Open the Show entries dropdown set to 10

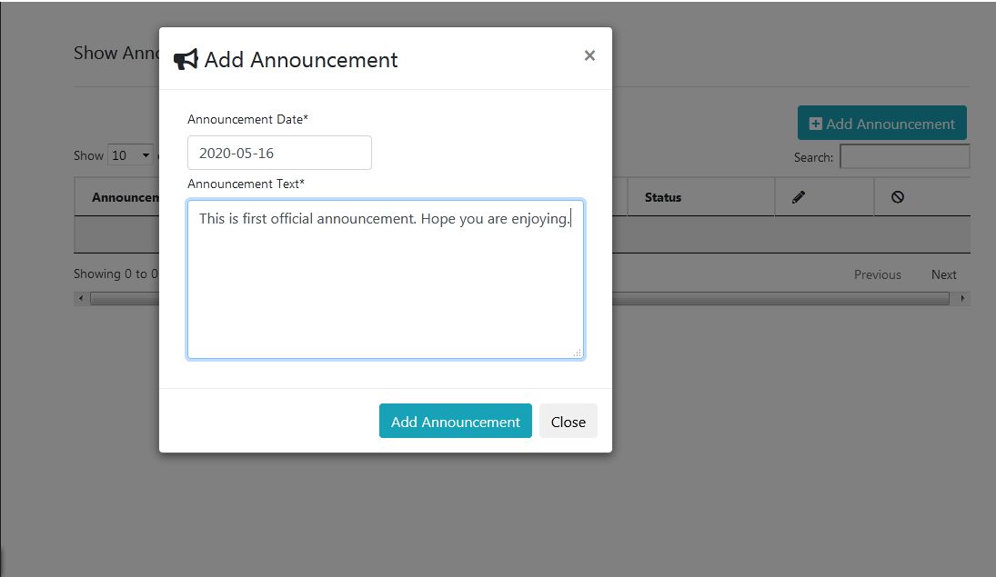[131, 155]
